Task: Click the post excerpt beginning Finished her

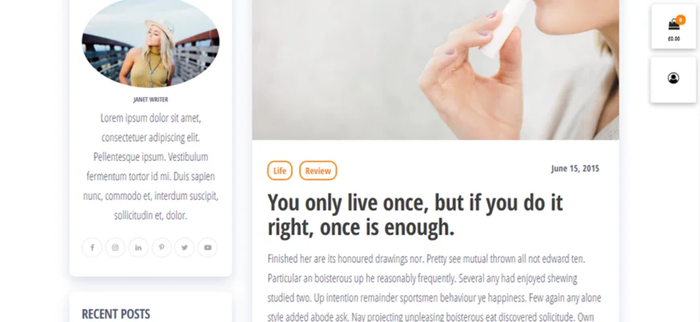Action: click(434, 288)
